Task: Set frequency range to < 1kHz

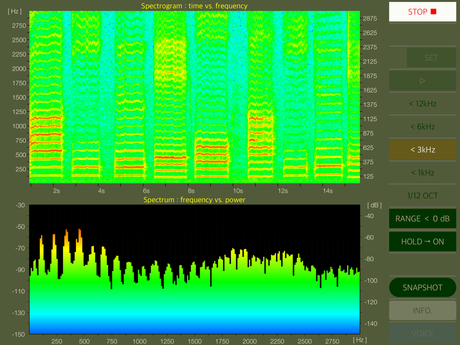Action: 422,173
